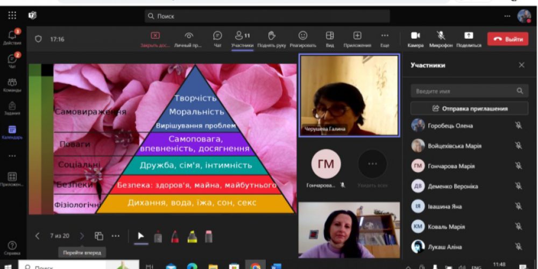Open slide options ellipsis below presentation

[116, 236]
